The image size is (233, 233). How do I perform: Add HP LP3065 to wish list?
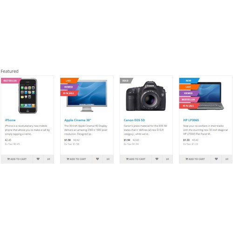point(216,159)
